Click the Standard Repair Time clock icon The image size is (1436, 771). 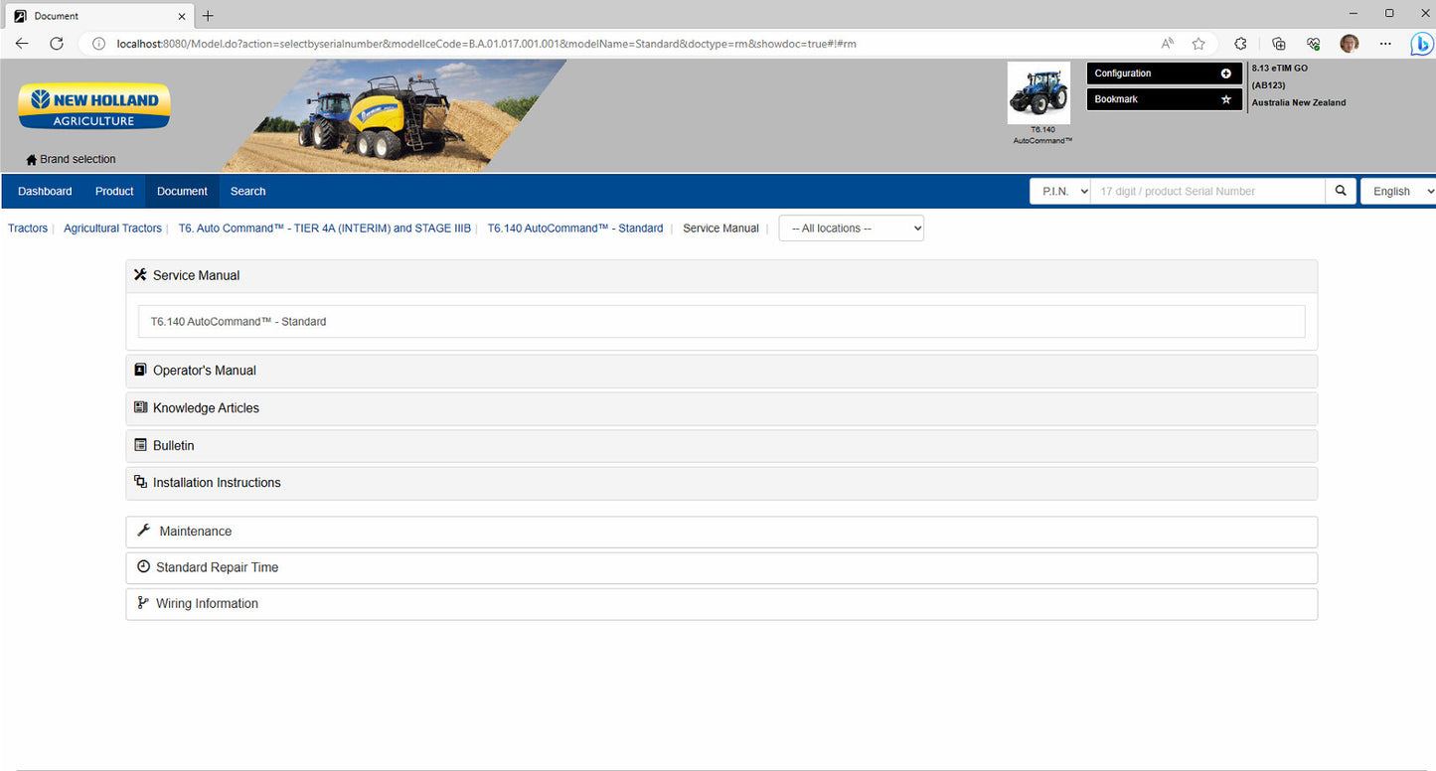coord(143,566)
